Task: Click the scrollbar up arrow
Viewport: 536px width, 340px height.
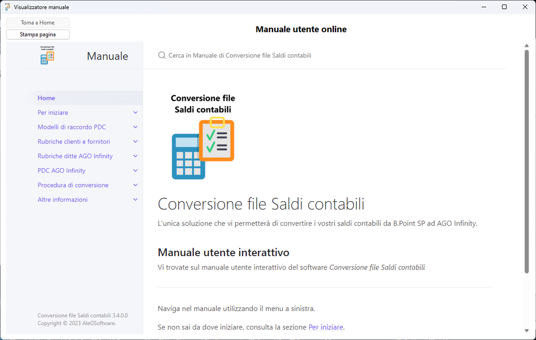Action: coord(527,45)
